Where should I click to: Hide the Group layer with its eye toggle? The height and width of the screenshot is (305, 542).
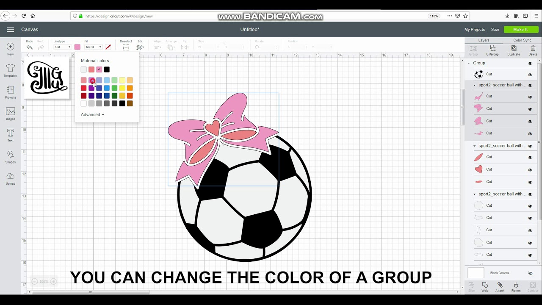tap(530, 63)
